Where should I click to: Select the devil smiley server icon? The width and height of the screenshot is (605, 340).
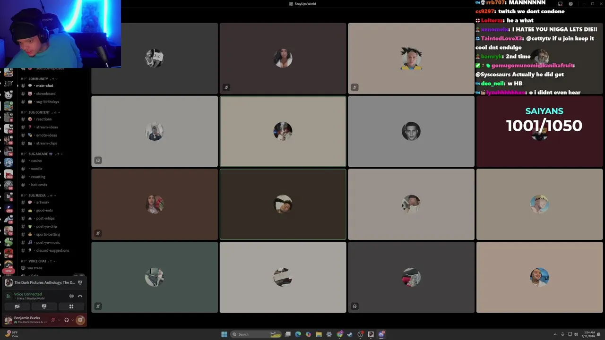point(9,94)
